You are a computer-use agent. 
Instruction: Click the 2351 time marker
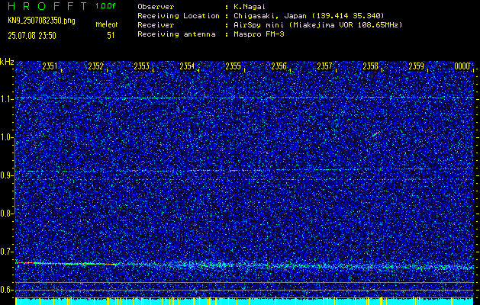pyautogui.click(x=50, y=66)
